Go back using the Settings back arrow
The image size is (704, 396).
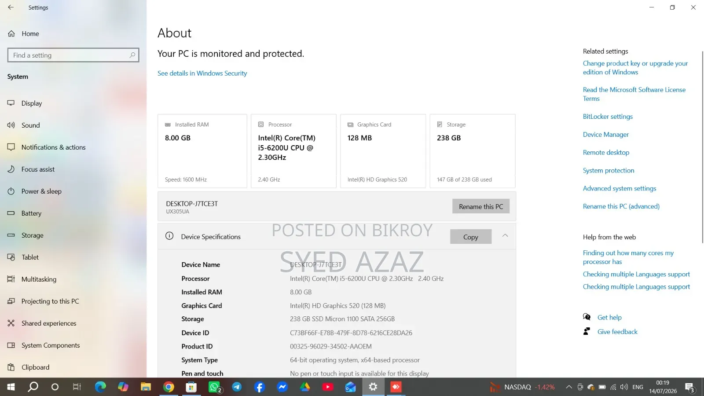tap(11, 7)
